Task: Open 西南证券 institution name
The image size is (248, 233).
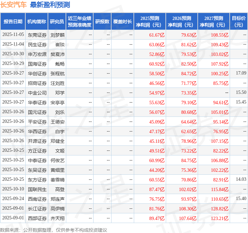Action: pos(37,199)
